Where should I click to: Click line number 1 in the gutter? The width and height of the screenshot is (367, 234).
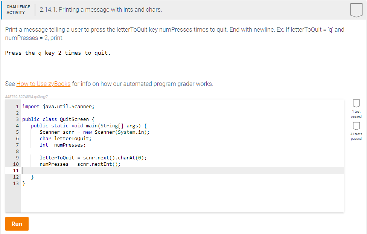17,106
